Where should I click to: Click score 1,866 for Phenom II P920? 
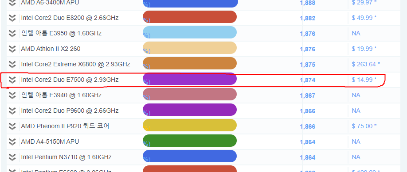click(308, 126)
